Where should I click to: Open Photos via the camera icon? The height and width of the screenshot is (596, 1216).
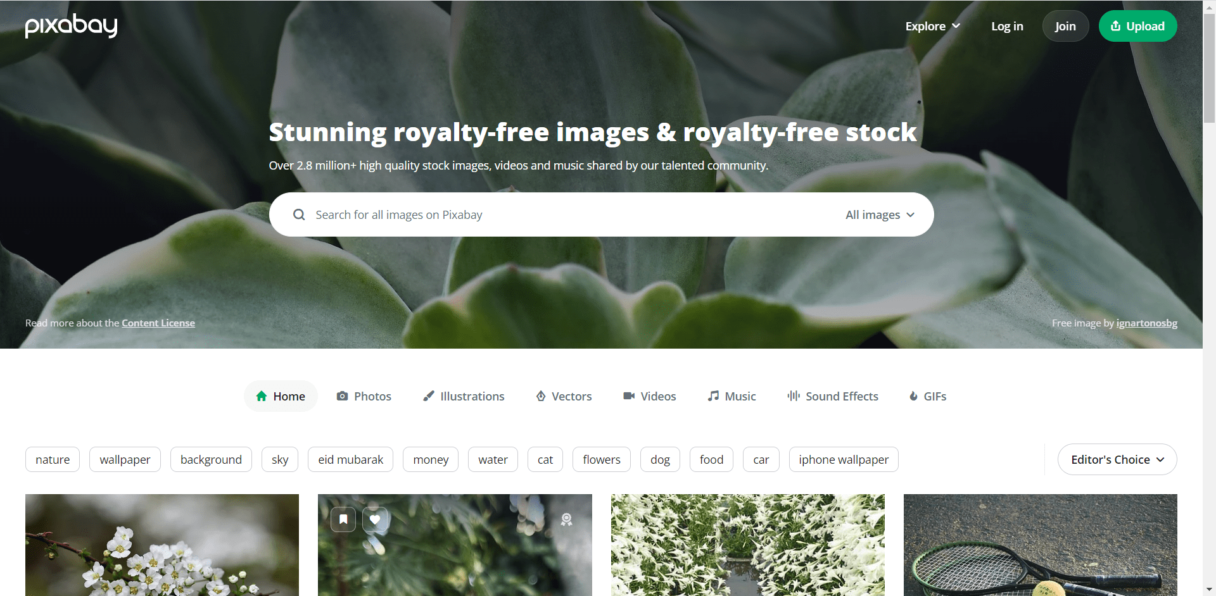(342, 396)
